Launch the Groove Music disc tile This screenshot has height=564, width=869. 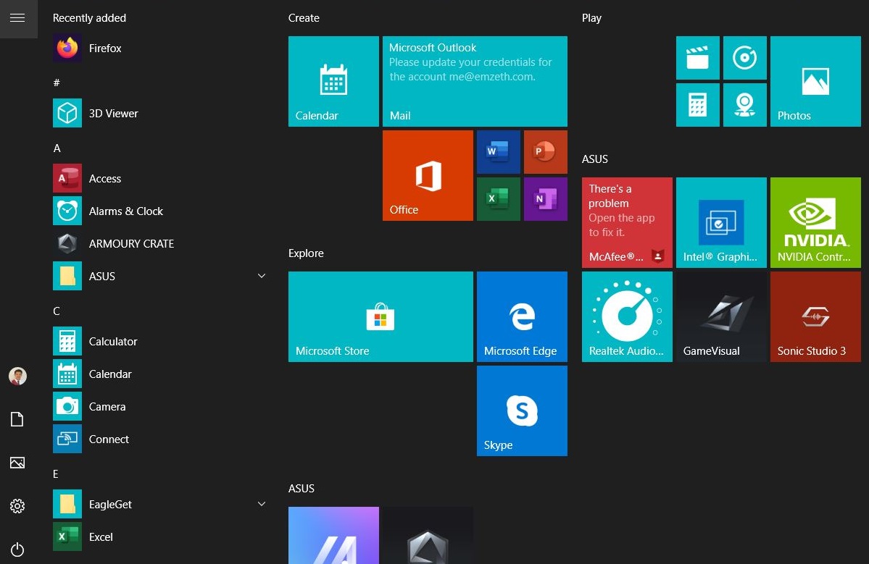[x=744, y=58]
